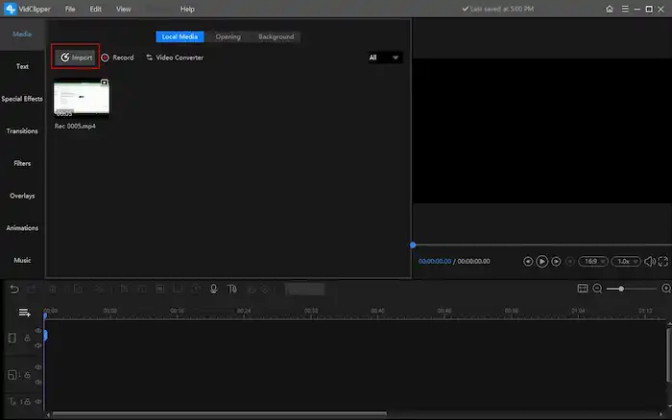The image size is (672, 420).
Task: Expand the All media filter dropdown
Action: coord(385,58)
